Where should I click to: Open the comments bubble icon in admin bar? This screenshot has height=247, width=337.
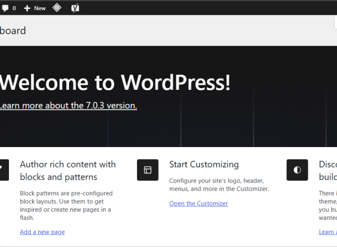click(x=5, y=8)
